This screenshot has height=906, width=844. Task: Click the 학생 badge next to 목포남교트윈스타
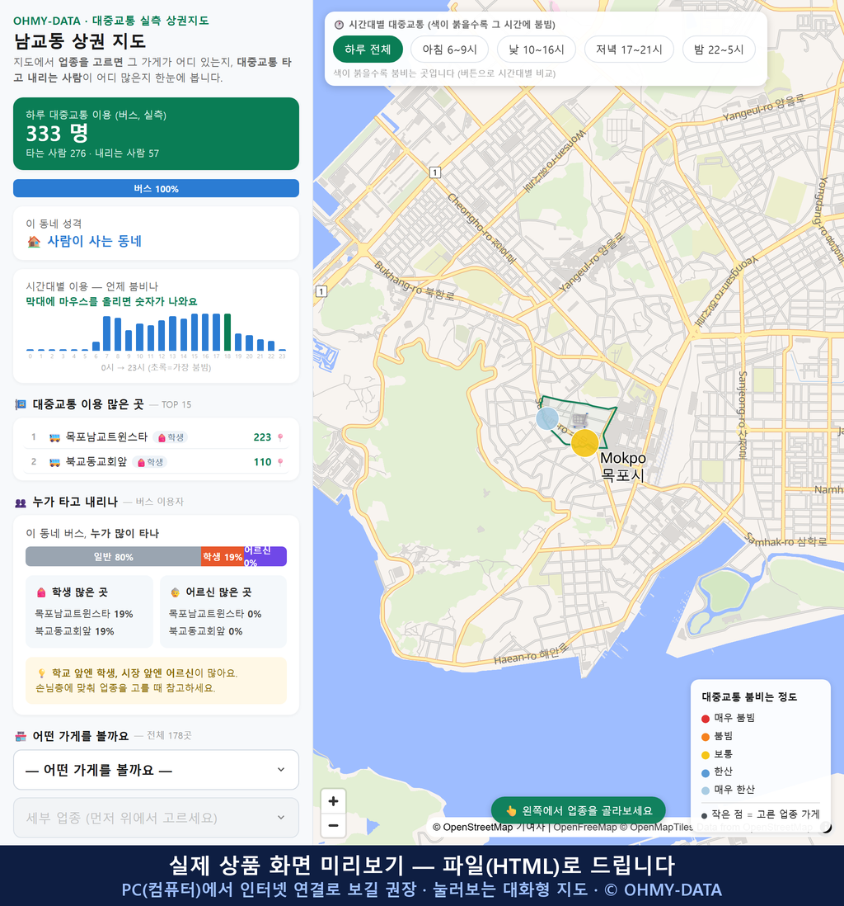click(171, 437)
